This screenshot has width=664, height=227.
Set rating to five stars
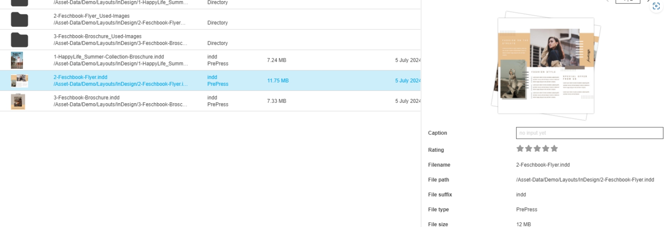[x=554, y=148]
